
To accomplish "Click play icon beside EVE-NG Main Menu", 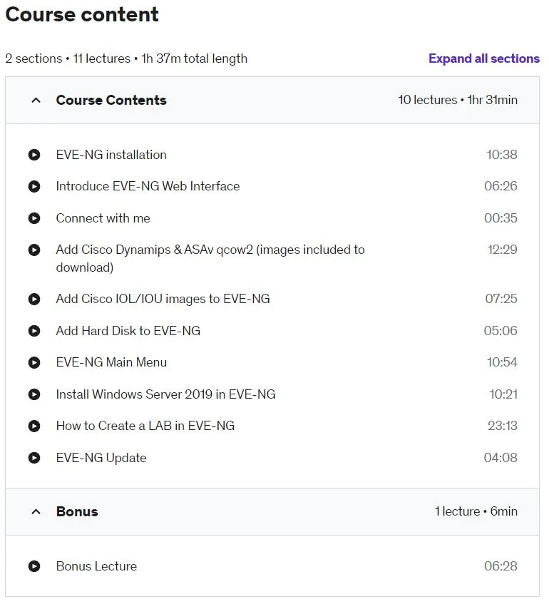I will [34, 362].
